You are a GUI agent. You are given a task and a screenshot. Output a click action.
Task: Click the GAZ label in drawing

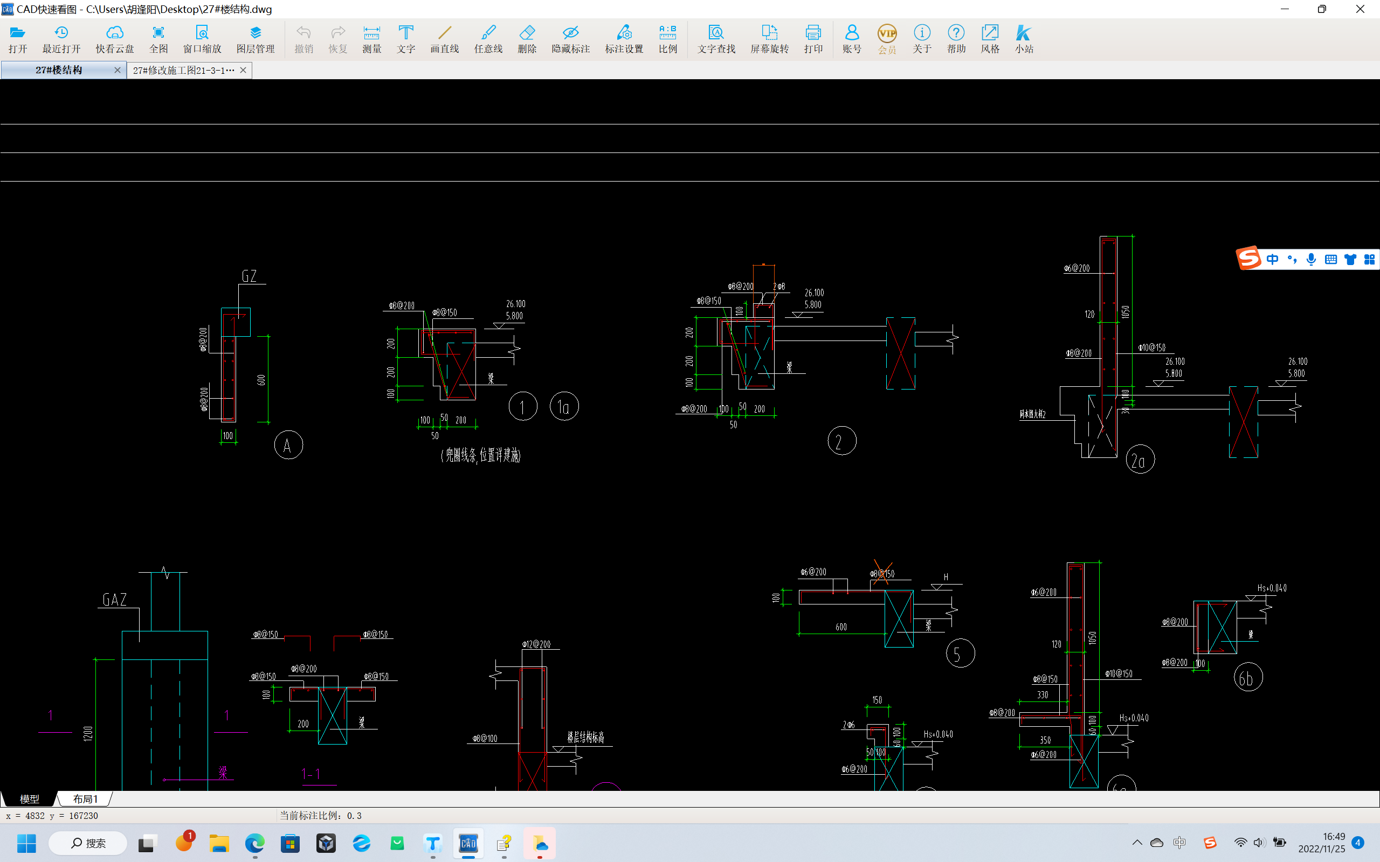(x=114, y=600)
